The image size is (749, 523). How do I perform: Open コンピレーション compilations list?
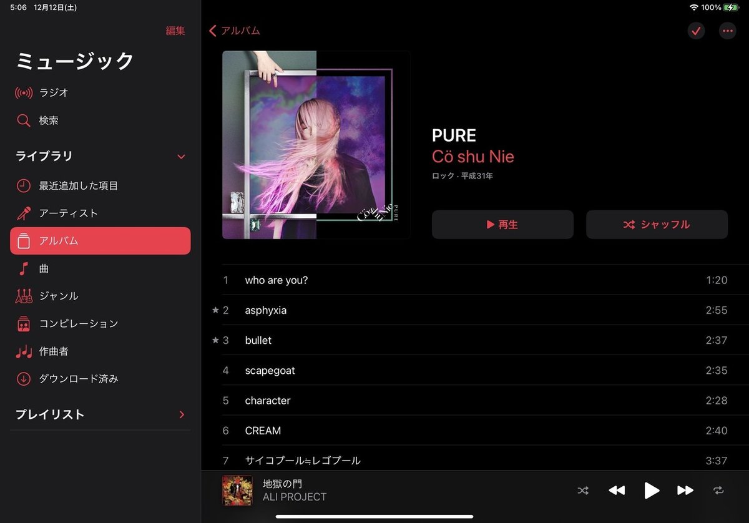click(x=100, y=323)
